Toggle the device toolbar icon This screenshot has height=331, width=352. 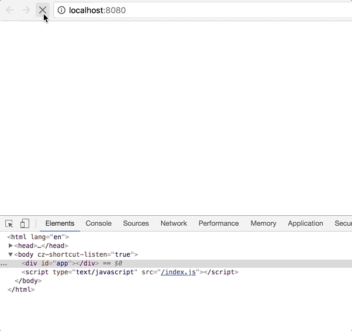point(25,223)
